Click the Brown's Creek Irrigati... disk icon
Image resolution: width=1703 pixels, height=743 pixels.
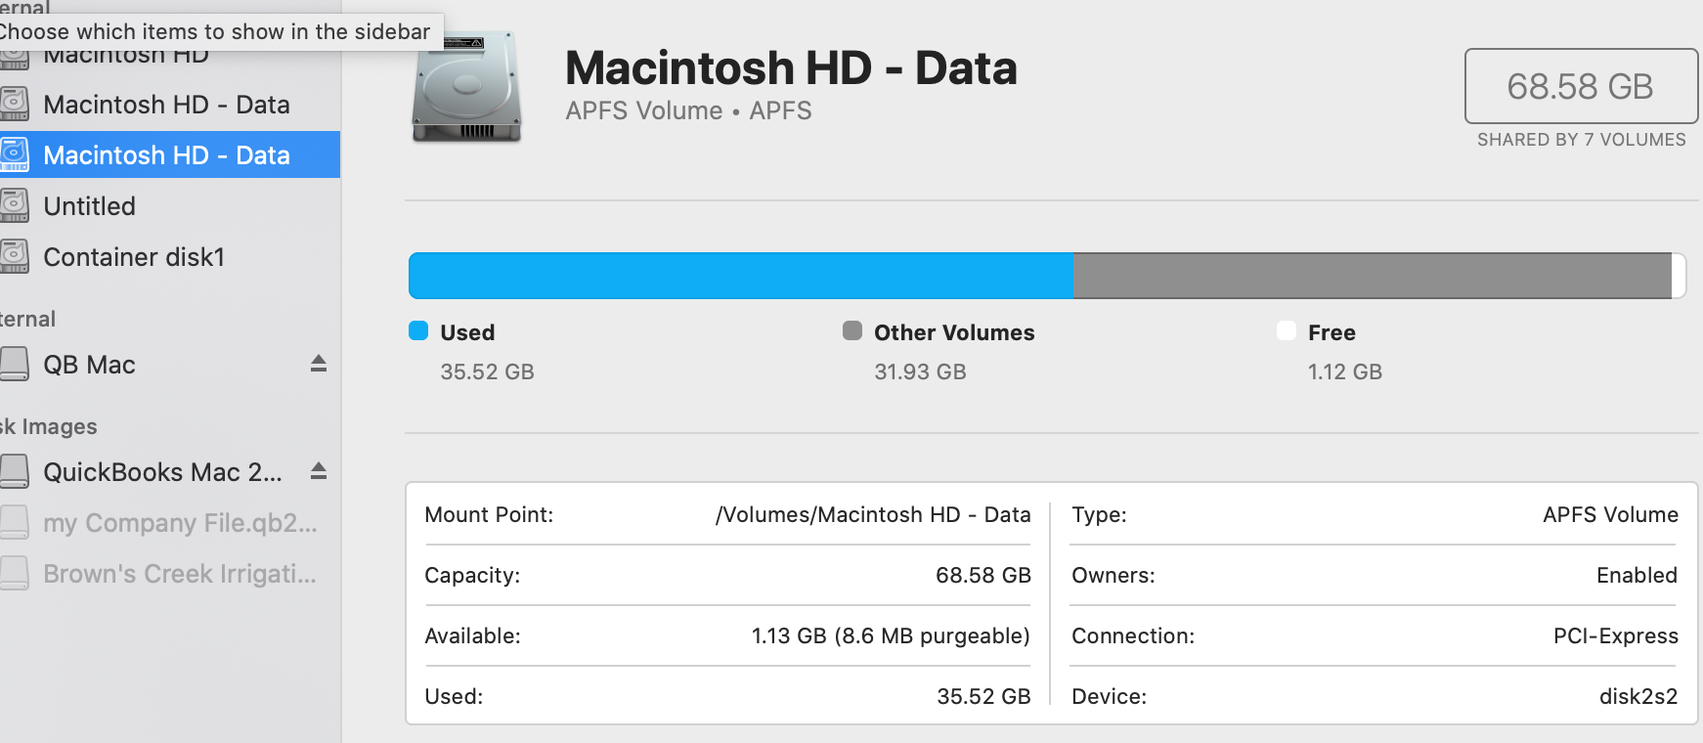[x=15, y=573]
